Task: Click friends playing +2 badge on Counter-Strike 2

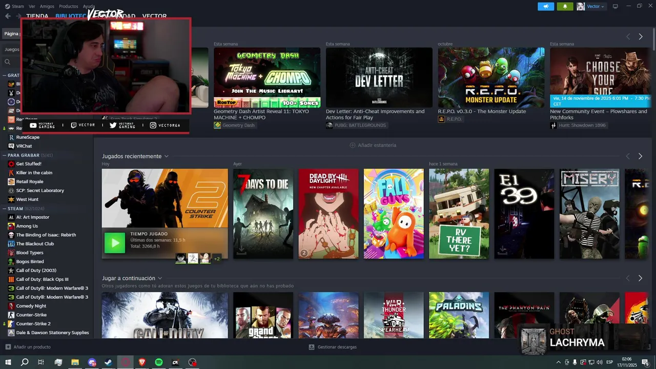Action: [217, 259]
